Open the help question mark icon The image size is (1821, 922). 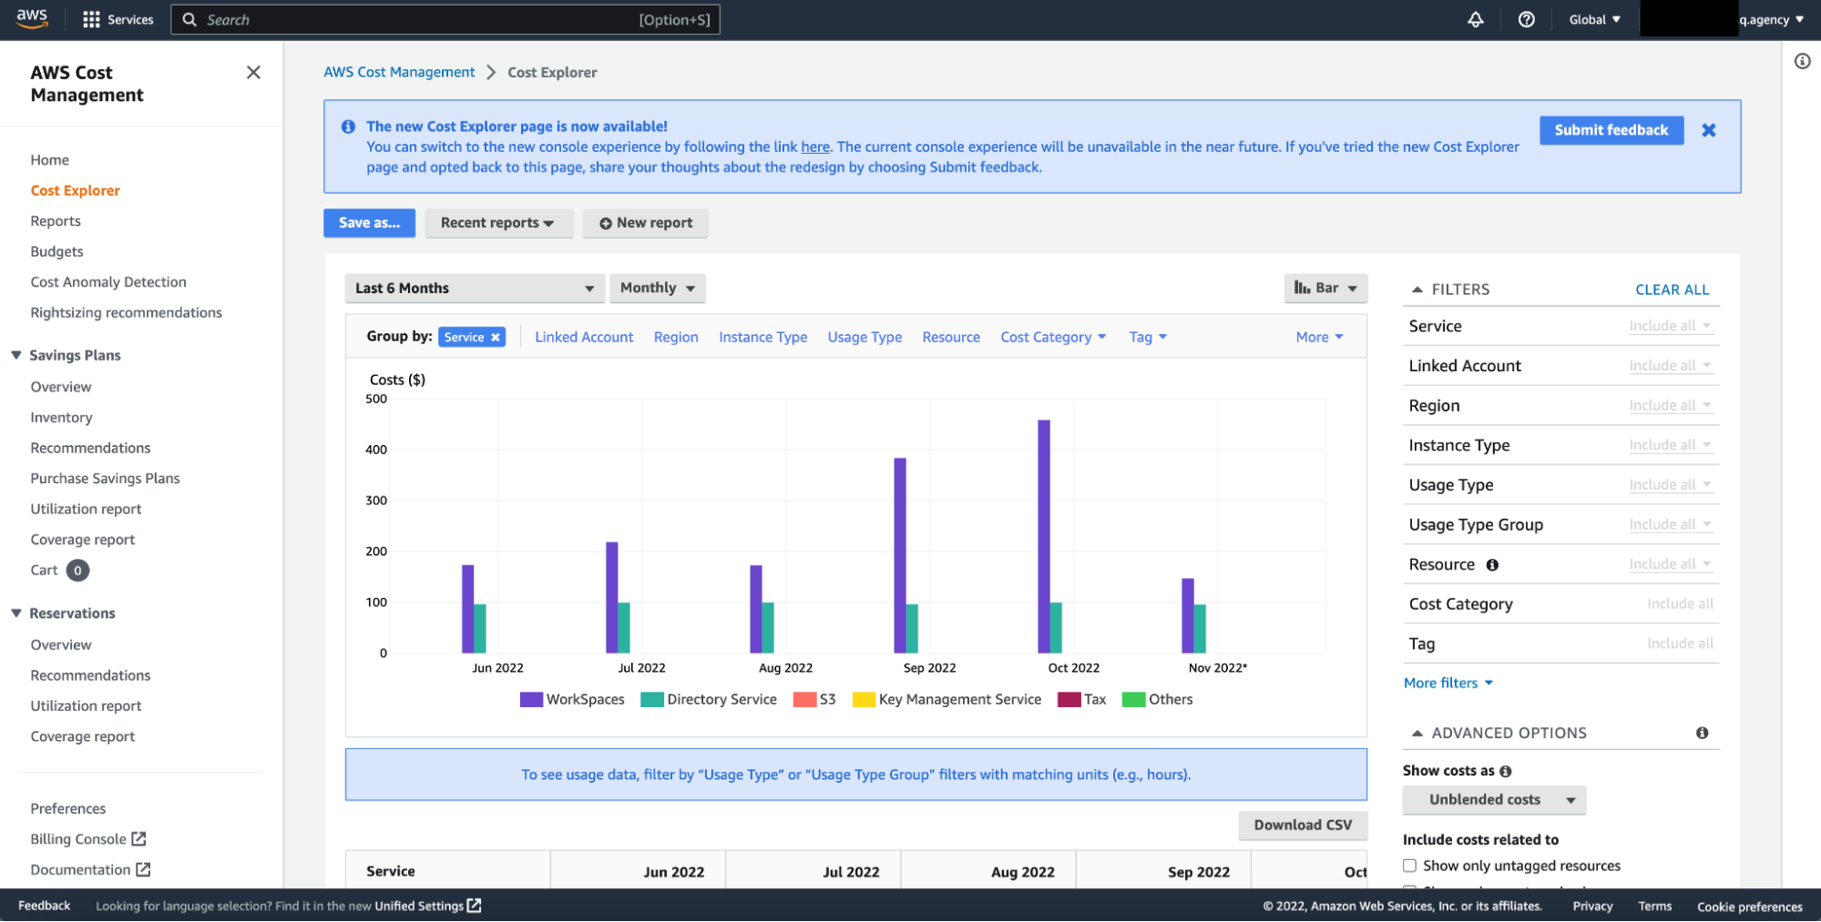[1527, 19]
